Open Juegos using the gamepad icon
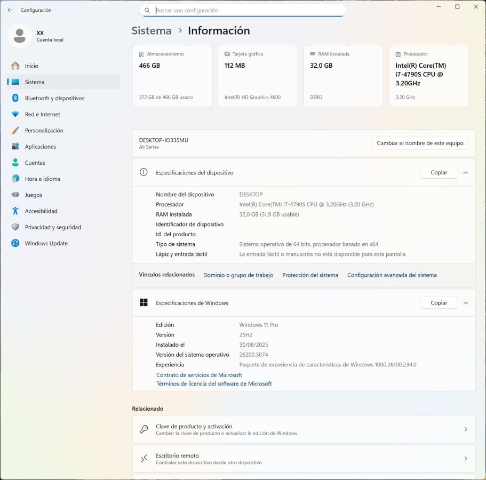Viewport: 486px width, 480px height. click(15, 195)
